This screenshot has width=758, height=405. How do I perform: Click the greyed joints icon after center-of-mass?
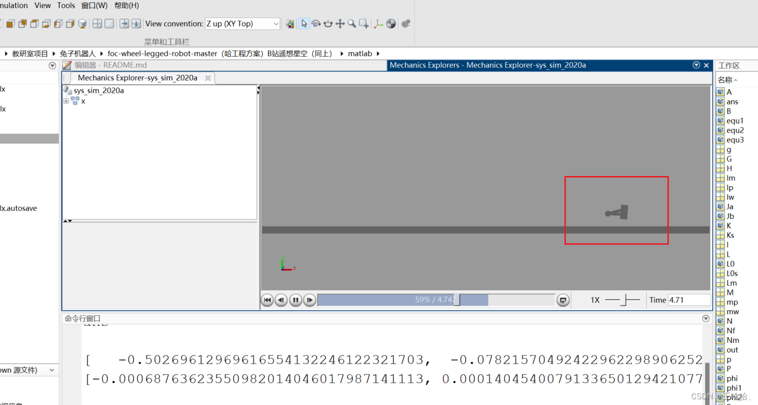406,24
